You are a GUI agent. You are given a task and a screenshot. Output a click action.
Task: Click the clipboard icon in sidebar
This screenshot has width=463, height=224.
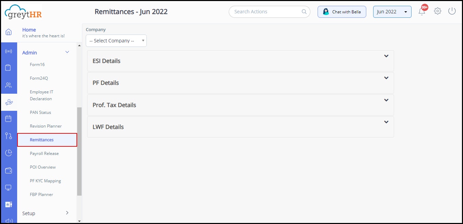click(9, 68)
